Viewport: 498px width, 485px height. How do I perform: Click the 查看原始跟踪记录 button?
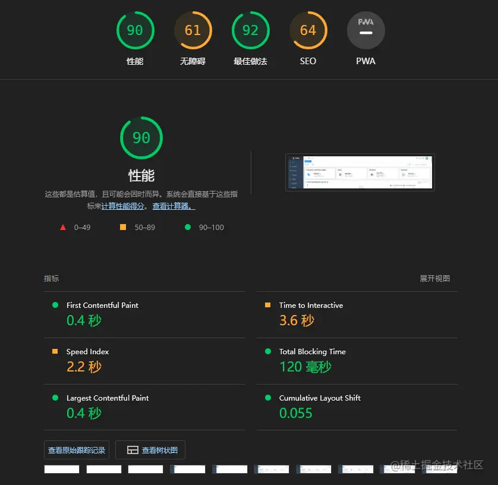pyautogui.click(x=77, y=450)
